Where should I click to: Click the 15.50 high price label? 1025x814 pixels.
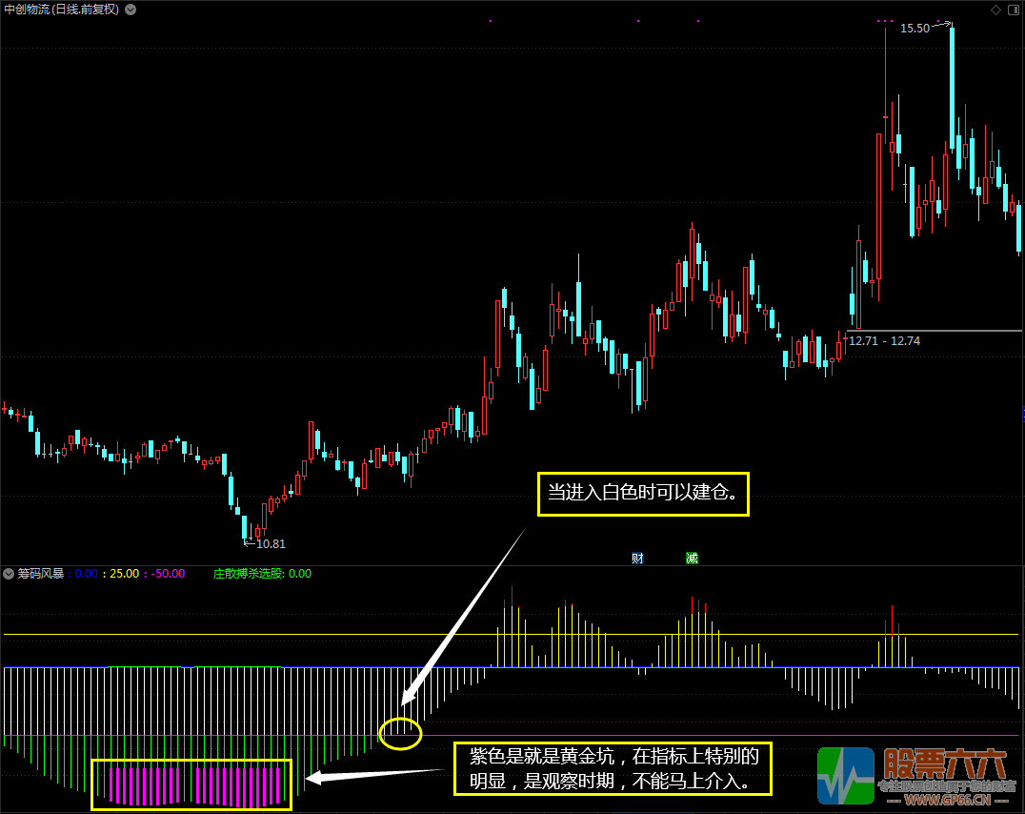(x=914, y=29)
